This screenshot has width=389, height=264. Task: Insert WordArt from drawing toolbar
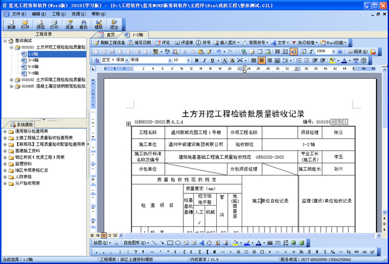click(202, 243)
